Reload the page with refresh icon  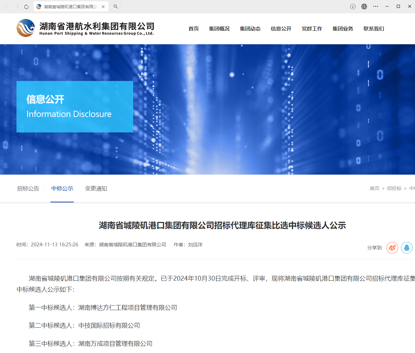[26, 7]
